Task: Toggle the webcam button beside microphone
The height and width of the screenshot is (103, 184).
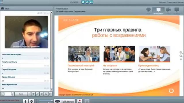Action: click(31, 101)
